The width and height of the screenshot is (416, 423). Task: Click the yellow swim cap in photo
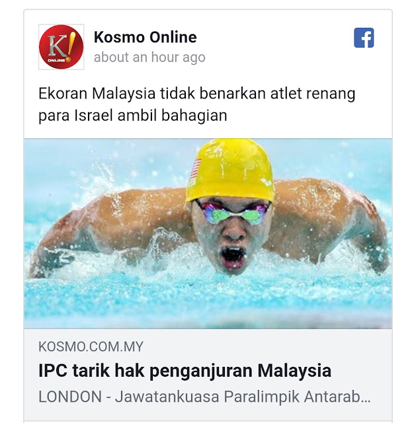tap(230, 170)
